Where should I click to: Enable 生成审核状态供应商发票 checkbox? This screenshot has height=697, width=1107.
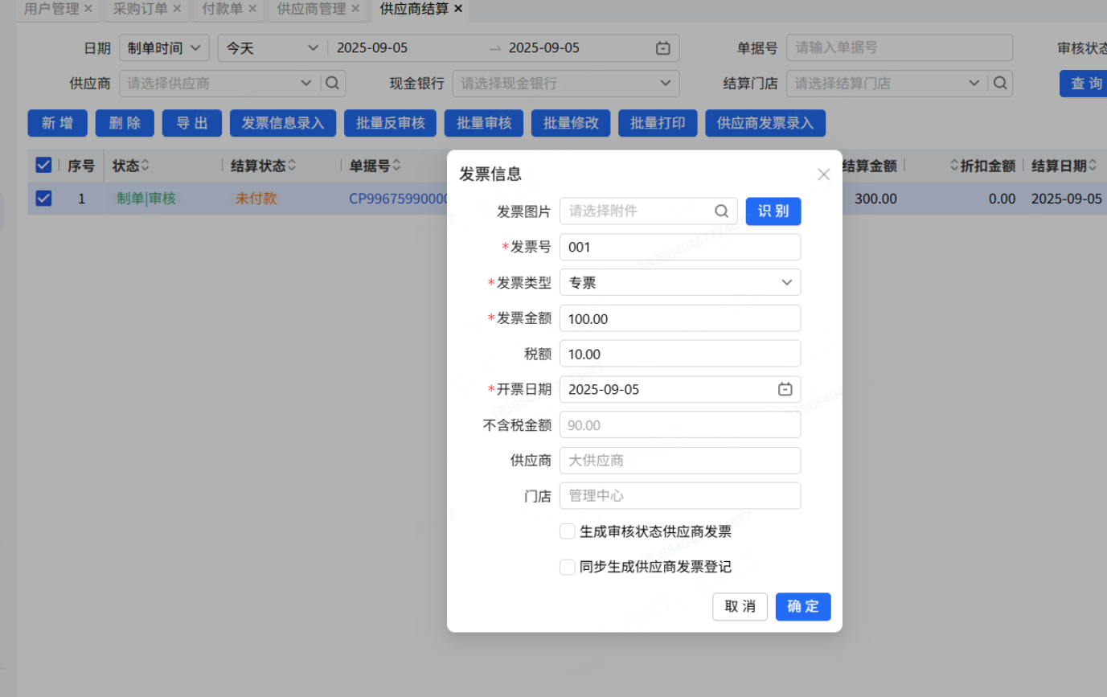[x=568, y=531]
